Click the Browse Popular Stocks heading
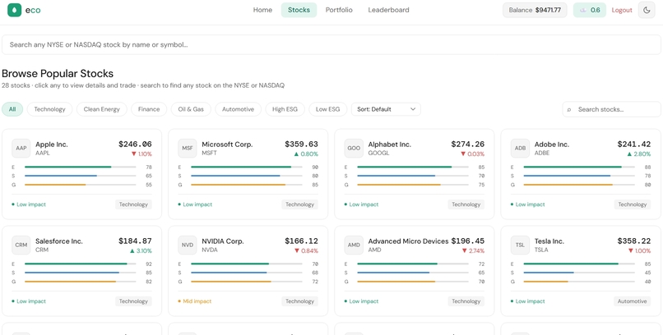This screenshot has height=335, width=663. coord(58,73)
